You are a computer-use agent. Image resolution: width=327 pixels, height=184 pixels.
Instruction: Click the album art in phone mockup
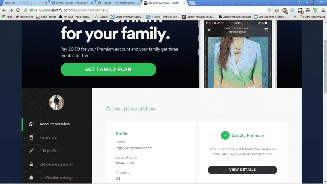(237, 62)
